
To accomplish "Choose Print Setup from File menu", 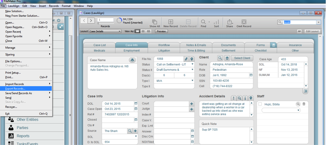I will tap(13, 73).
